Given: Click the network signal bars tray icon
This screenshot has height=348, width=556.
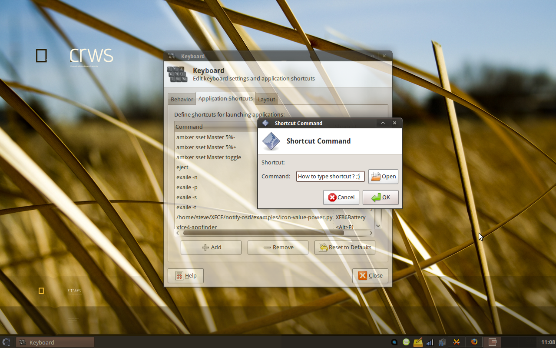Looking at the screenshot, I should tap(430, 342).
